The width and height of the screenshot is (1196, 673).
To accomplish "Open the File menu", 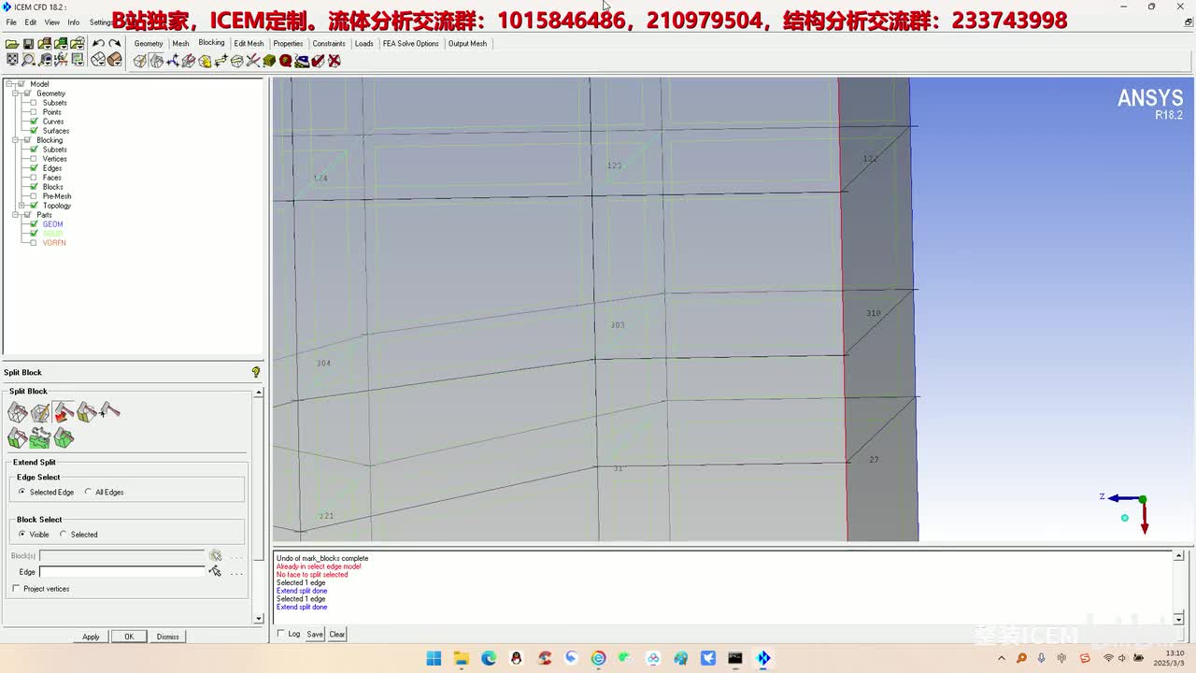I will click(x=11, y=22).
